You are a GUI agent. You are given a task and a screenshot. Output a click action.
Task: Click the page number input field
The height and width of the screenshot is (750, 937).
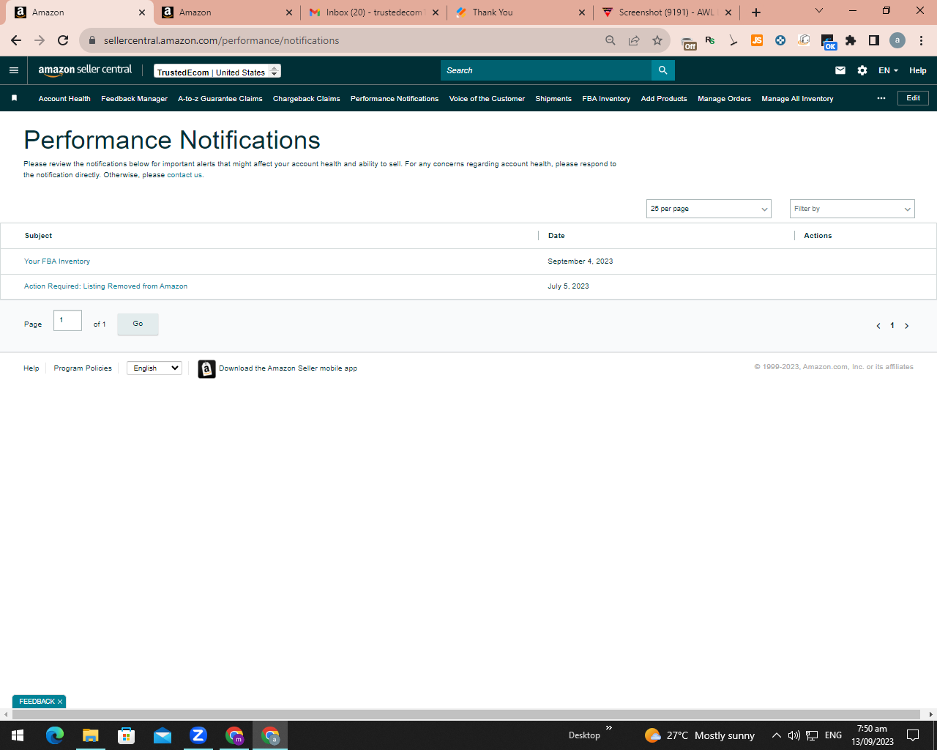pos(67,320)
